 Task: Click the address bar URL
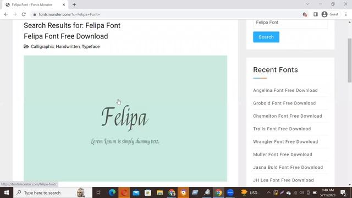69,14
